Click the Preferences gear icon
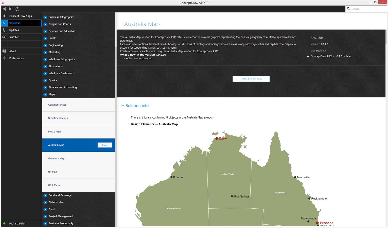This screenshot has width=388, height=228. click(x=4, y=58)
